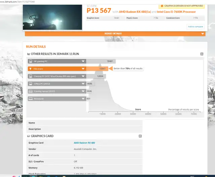
Task: Open the Office PC (2013) dropdown arrow
Action: pyautogui.click(x=83, y=84)
